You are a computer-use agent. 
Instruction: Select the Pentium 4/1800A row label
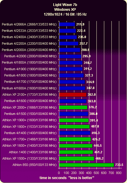coord(29,62)
